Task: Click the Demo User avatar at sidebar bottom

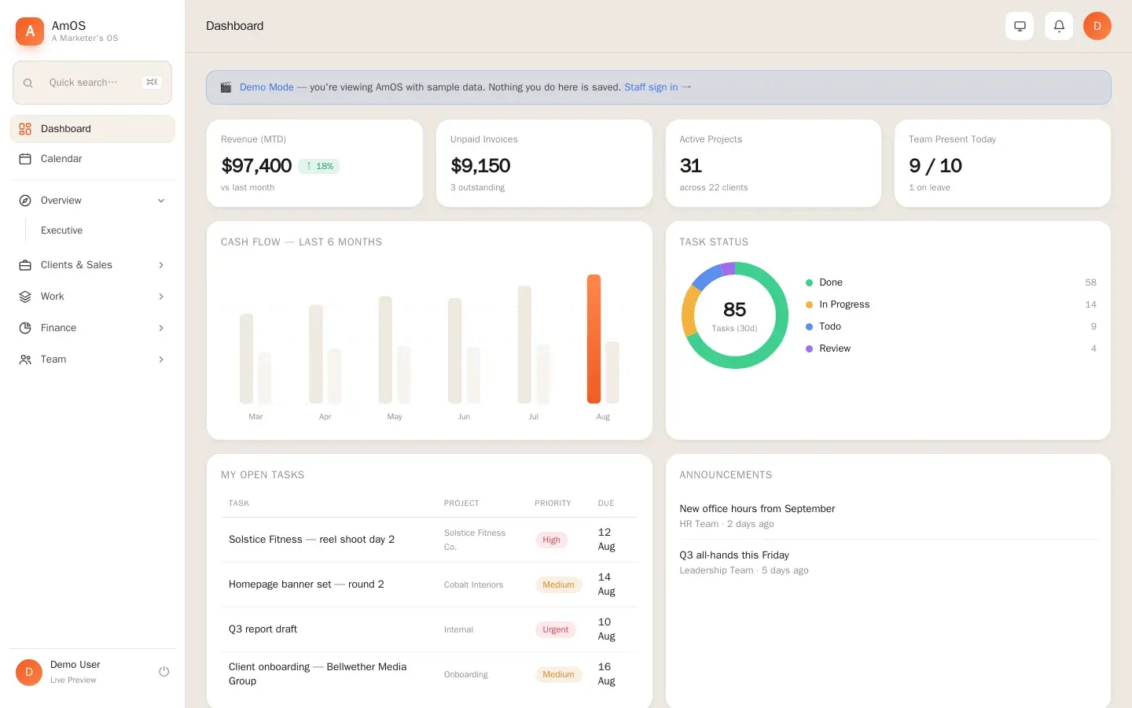Action: point(29,673)
